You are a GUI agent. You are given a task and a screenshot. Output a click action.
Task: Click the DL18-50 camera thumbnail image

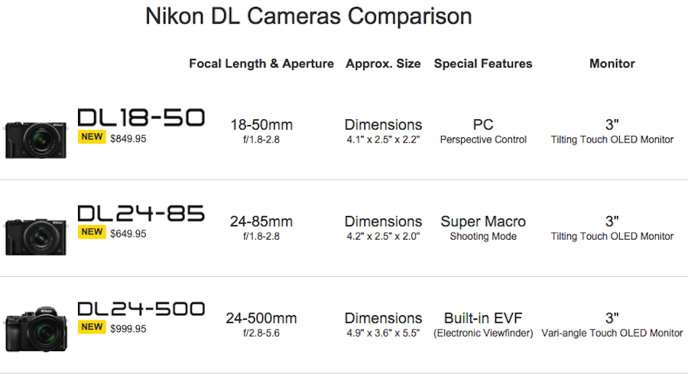[36, 138]
